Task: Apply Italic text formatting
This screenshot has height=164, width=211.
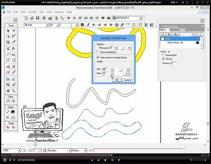Action: [x=88, y=25]
